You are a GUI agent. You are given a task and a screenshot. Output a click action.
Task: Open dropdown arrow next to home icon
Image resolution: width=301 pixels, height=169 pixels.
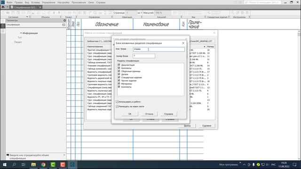[x=8, y=8]
